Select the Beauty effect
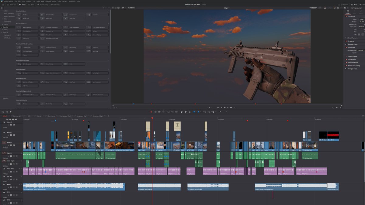Viewport: 365px width, 205px height. 27,104
